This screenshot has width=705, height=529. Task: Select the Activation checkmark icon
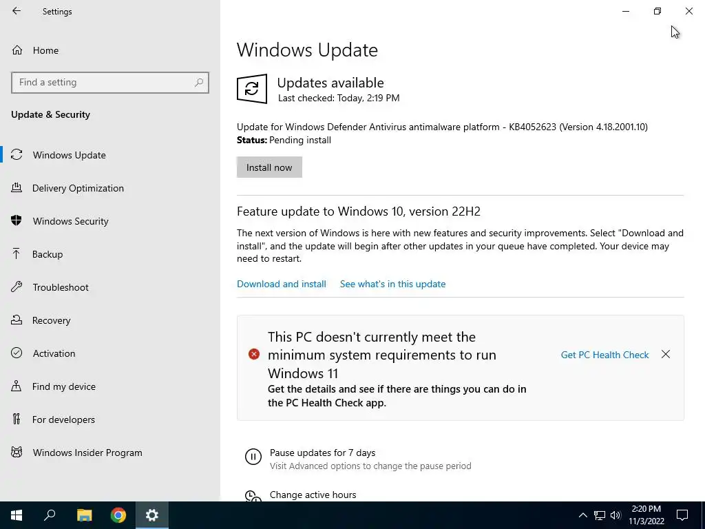(17, 353)
